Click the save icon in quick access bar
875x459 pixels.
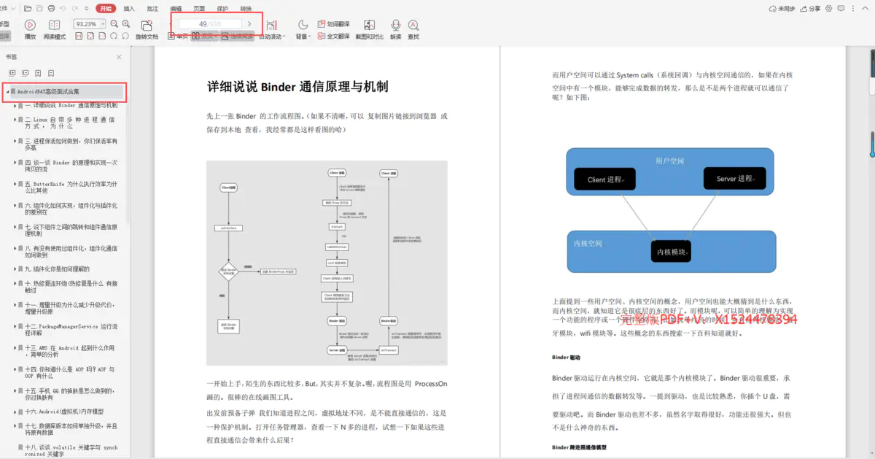click(x=39, y=9)
